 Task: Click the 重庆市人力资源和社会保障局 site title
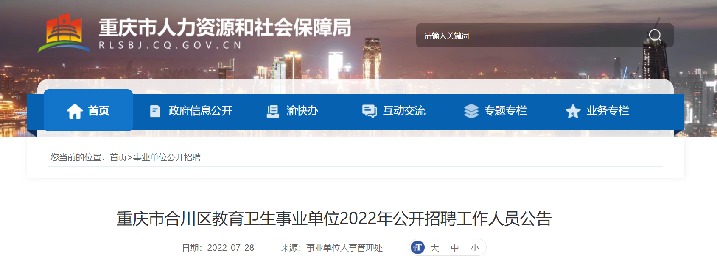click(225, 27)
